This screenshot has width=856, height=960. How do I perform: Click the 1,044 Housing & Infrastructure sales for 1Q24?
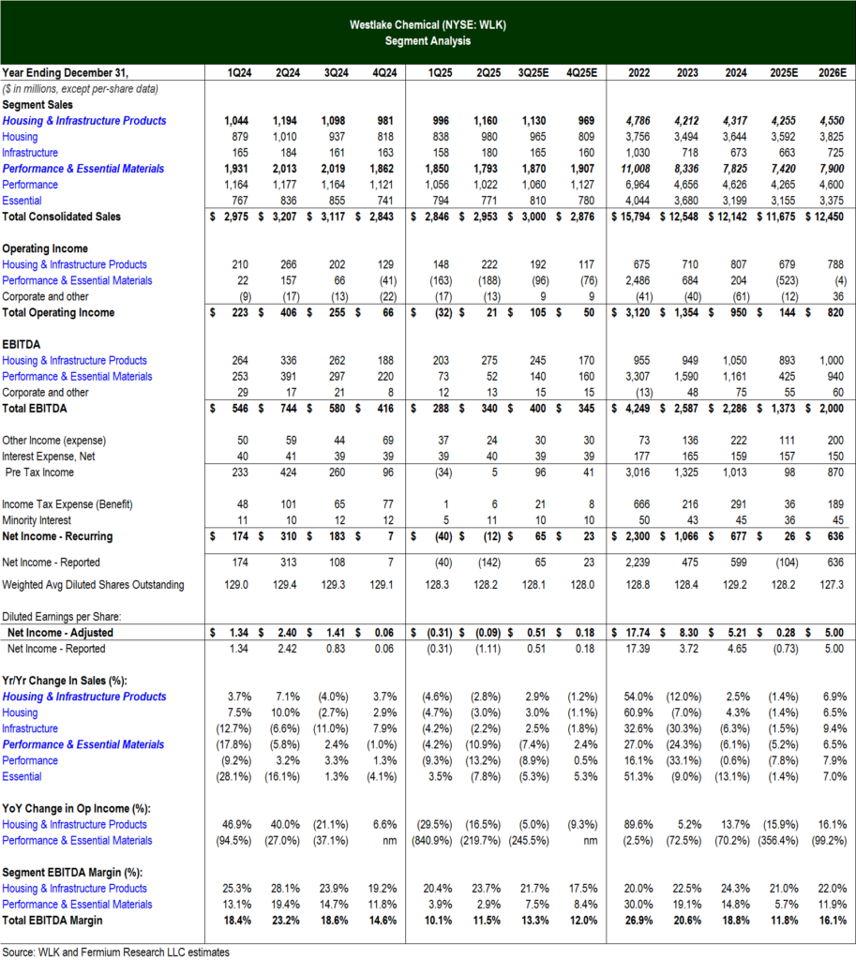(236, 121)
